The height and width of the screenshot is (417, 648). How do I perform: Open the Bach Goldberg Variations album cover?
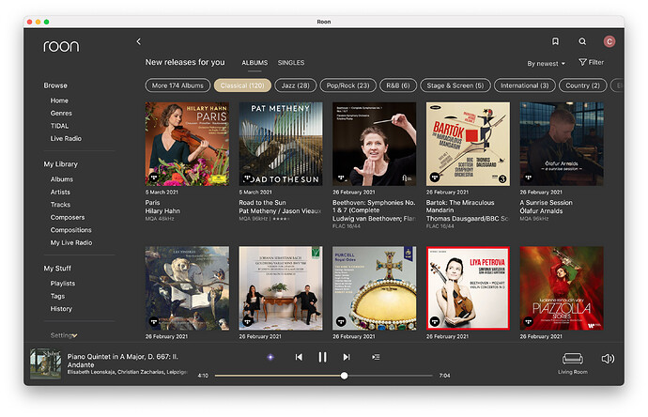(x=281, y=288)
